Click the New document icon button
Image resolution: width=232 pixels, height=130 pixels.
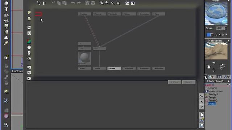(x=202, y=114)
